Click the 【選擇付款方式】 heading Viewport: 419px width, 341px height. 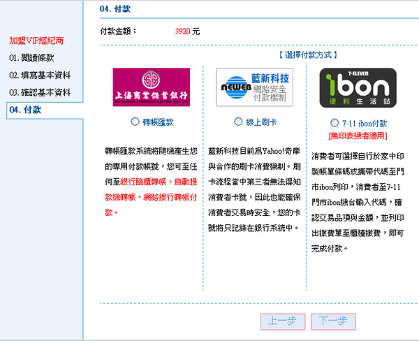pos(308,55)
